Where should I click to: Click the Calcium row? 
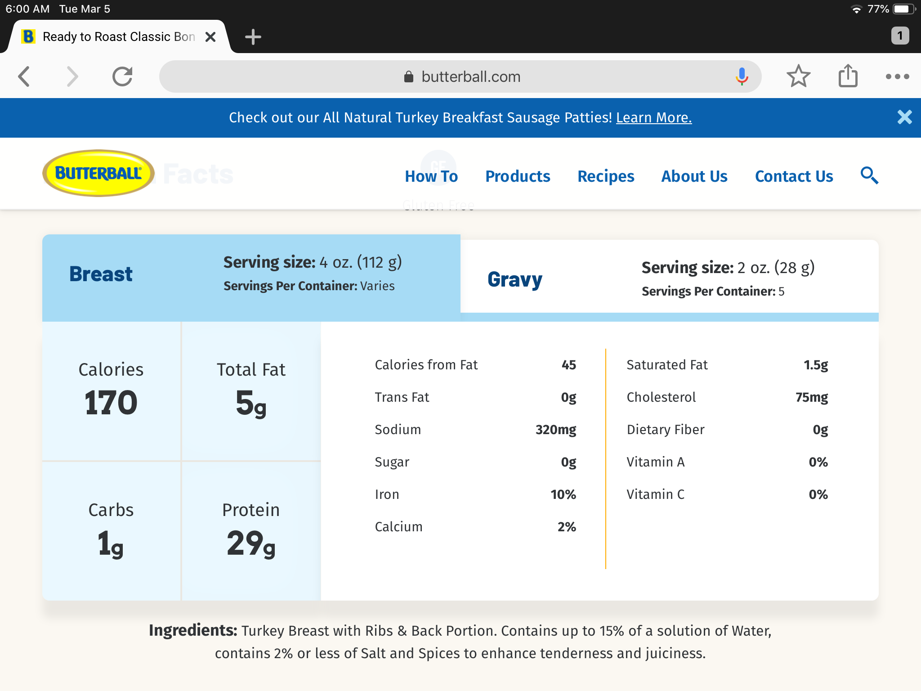(475, 527)
